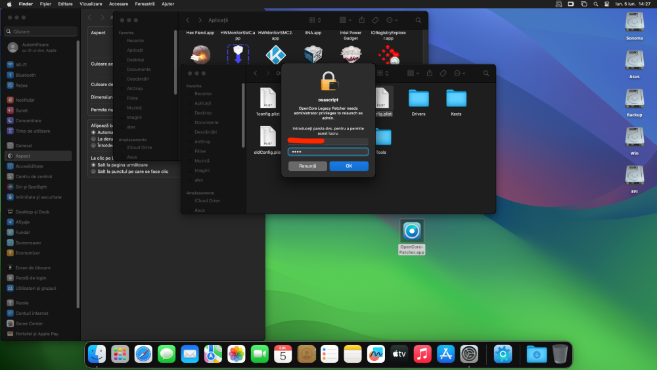
Task: Open the Sonoma drive on desktop
Action: pos(635,26)
